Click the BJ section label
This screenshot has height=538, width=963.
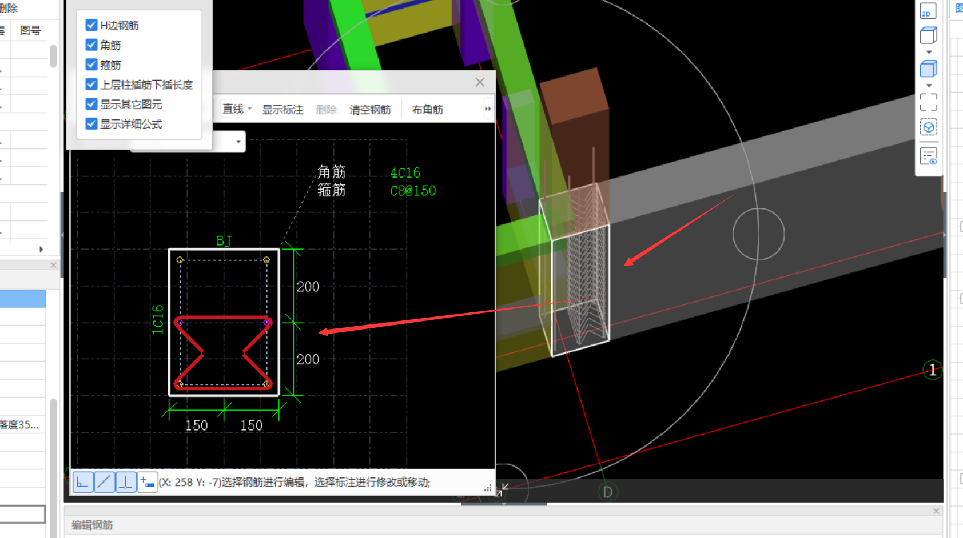[x=224, y=241]
